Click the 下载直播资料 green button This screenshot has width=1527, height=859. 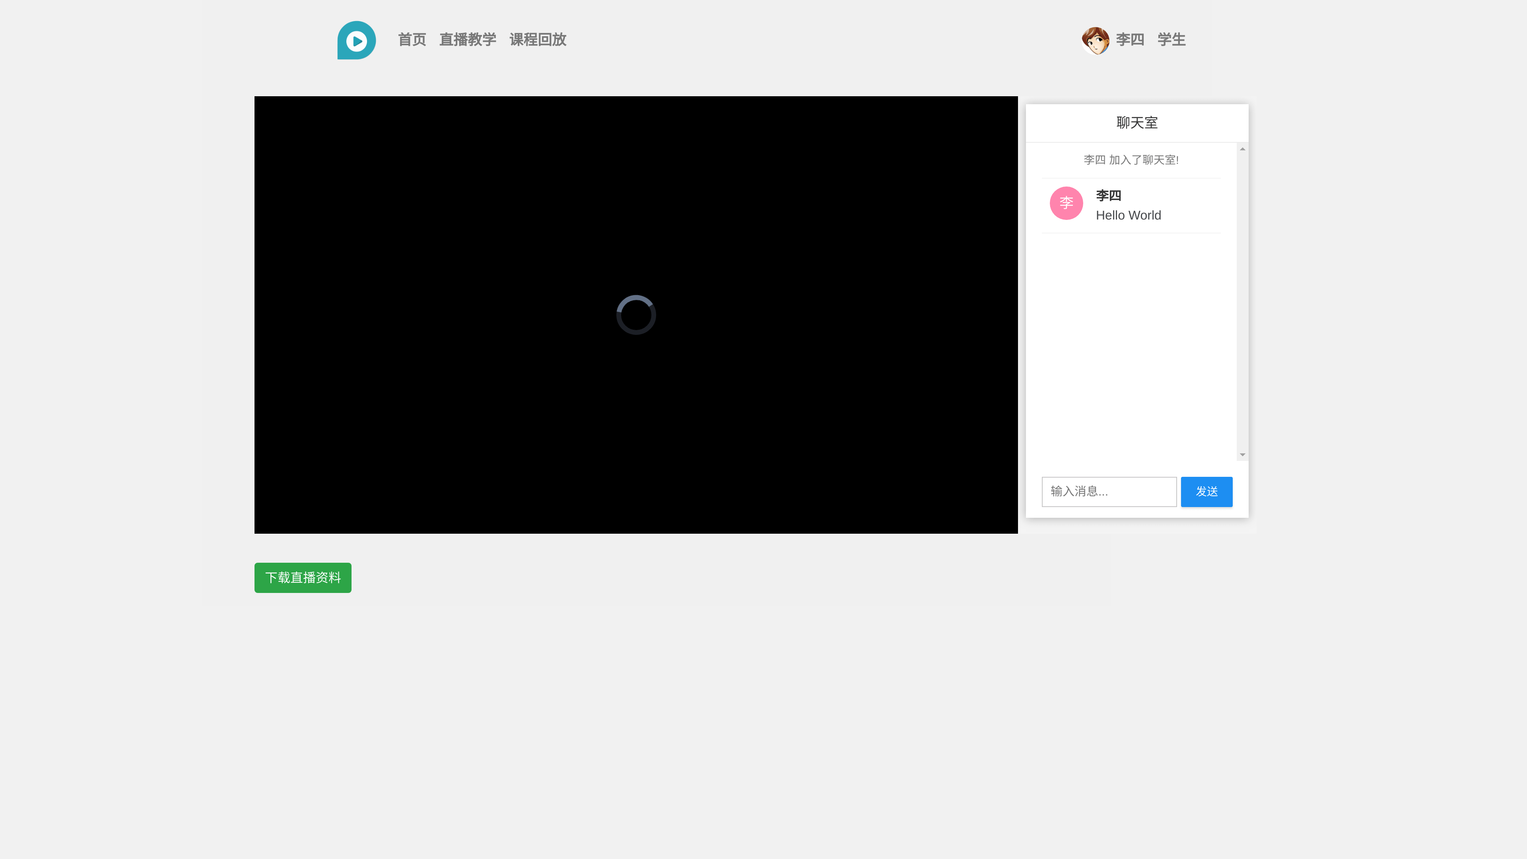(x=302, y=577)
